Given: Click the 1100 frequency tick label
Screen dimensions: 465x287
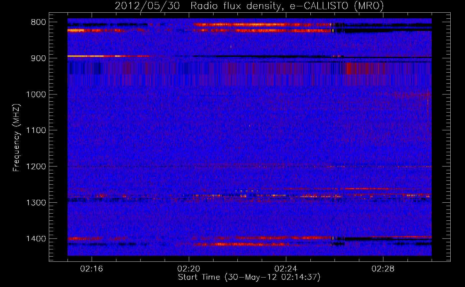Looking at the screenshot, I should pyautogui.click(x=36, y=131).
